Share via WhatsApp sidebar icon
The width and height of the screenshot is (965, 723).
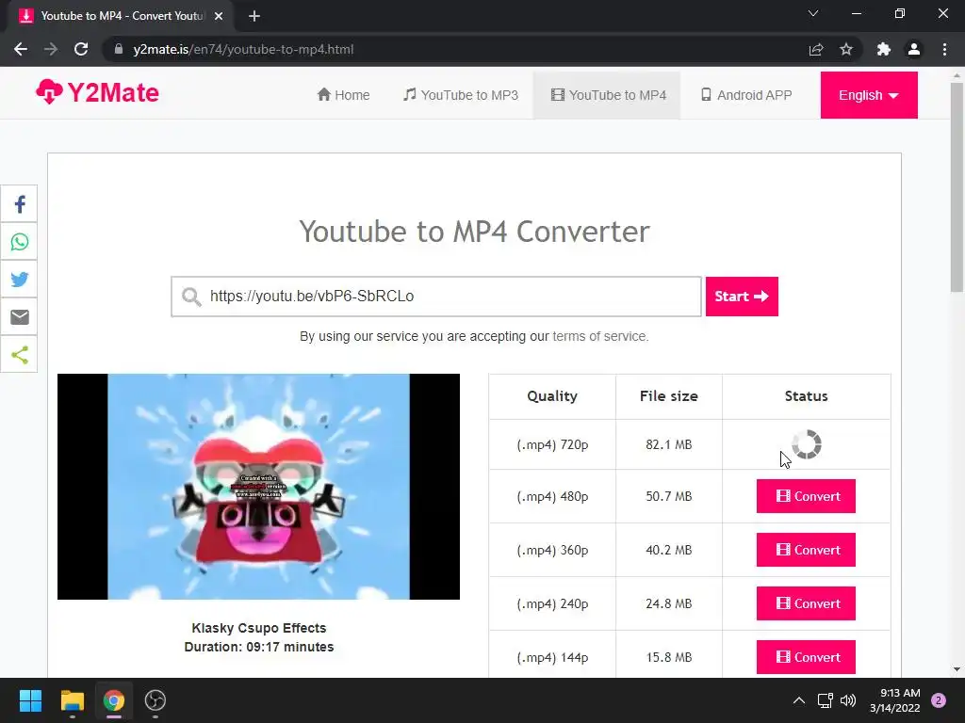pos(19,242)
